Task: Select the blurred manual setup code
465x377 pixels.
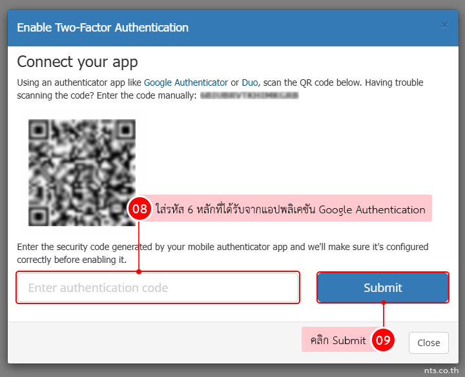Action: (x=249, y=95)
